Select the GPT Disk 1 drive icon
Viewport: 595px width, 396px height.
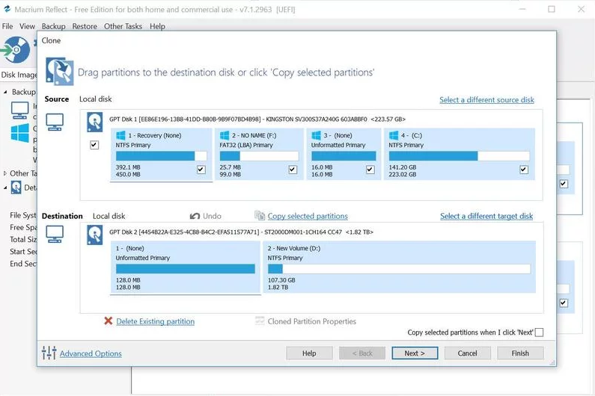94,122
